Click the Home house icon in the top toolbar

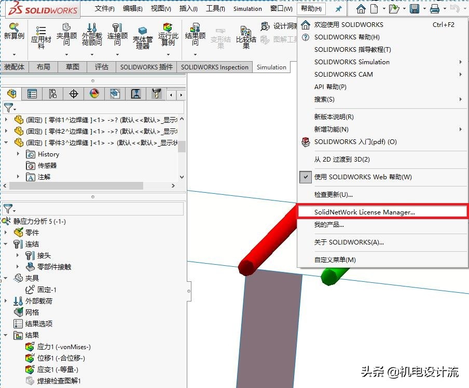pos(361,8)
